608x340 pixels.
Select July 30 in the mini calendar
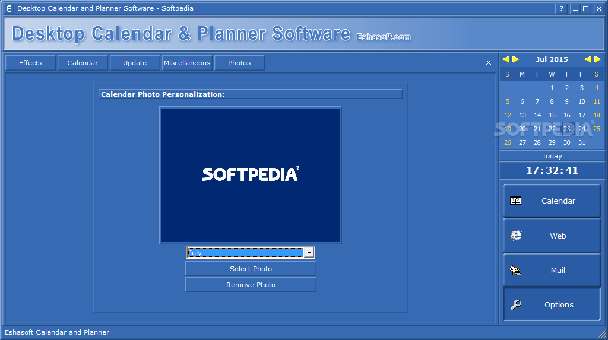coord(567,142)
